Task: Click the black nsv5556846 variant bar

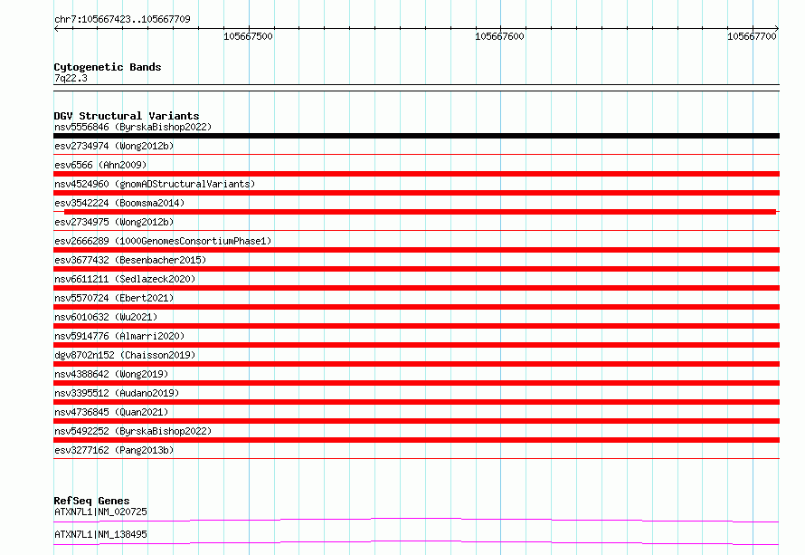Action: (416, 136)
